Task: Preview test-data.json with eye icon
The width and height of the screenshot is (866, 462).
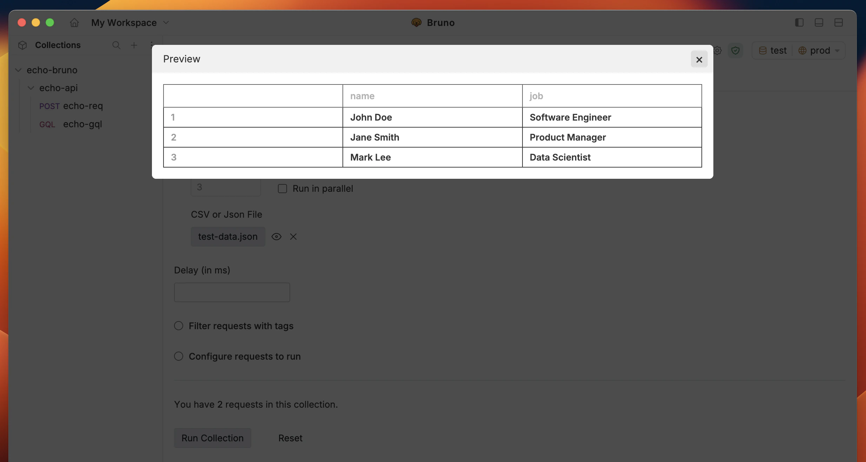Action: pyautogui.click(x=277, y=237)
